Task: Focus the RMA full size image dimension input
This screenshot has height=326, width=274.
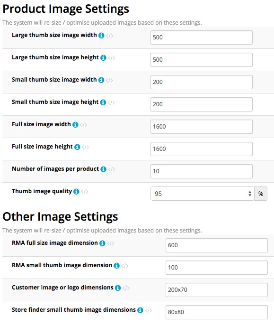Action: click(217, 245)
